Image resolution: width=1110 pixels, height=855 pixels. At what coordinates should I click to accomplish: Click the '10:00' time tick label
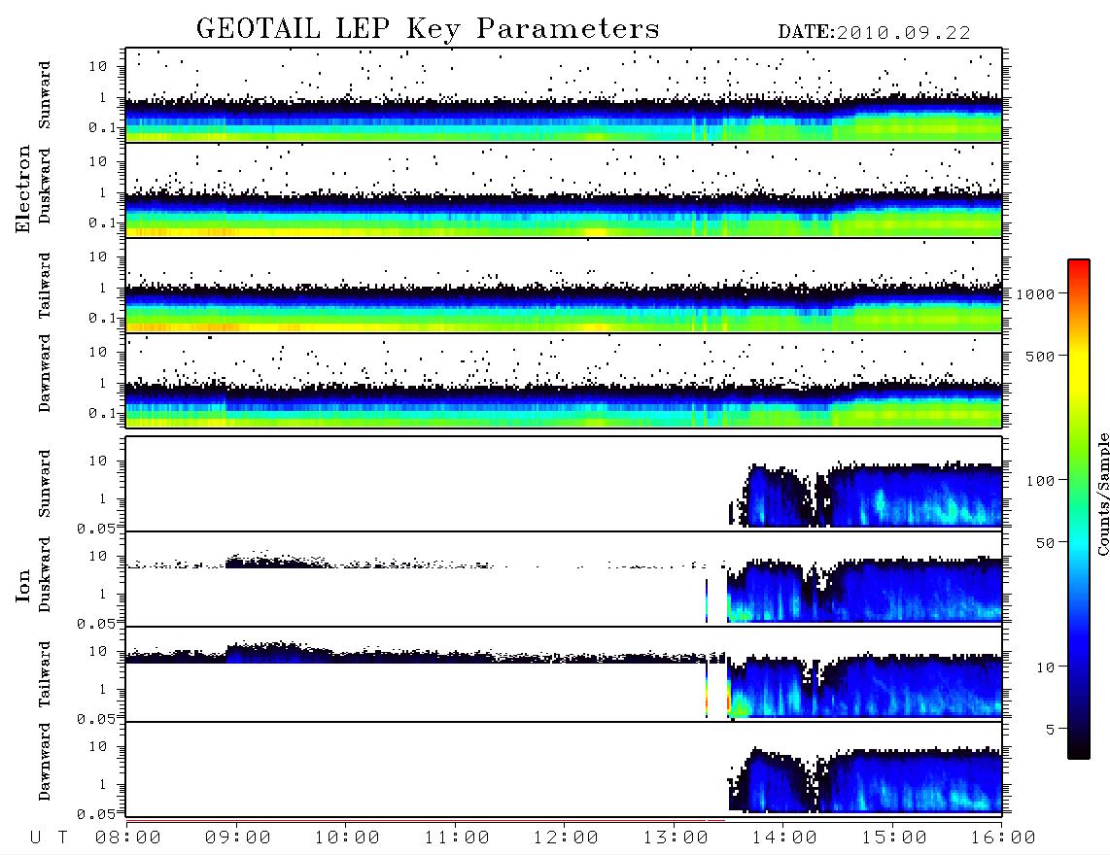(347, 838)
